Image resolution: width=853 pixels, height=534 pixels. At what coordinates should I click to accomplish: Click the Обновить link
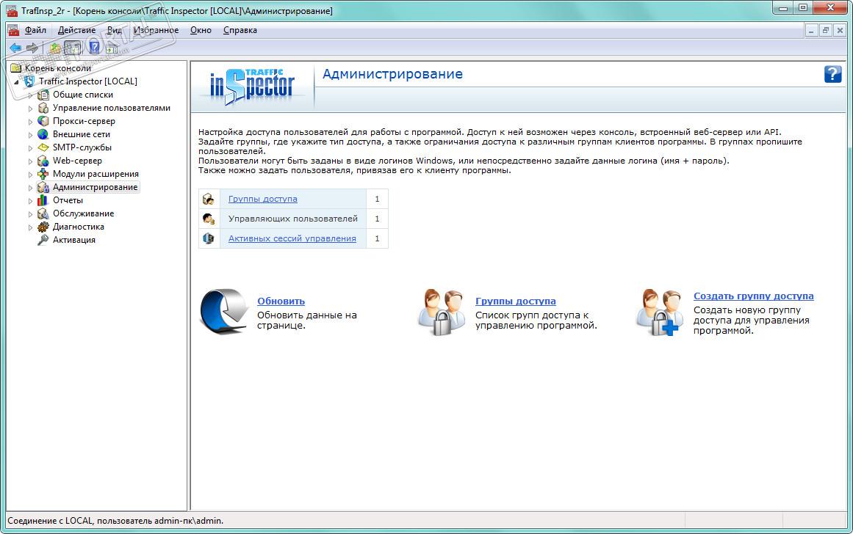(281, 301)
